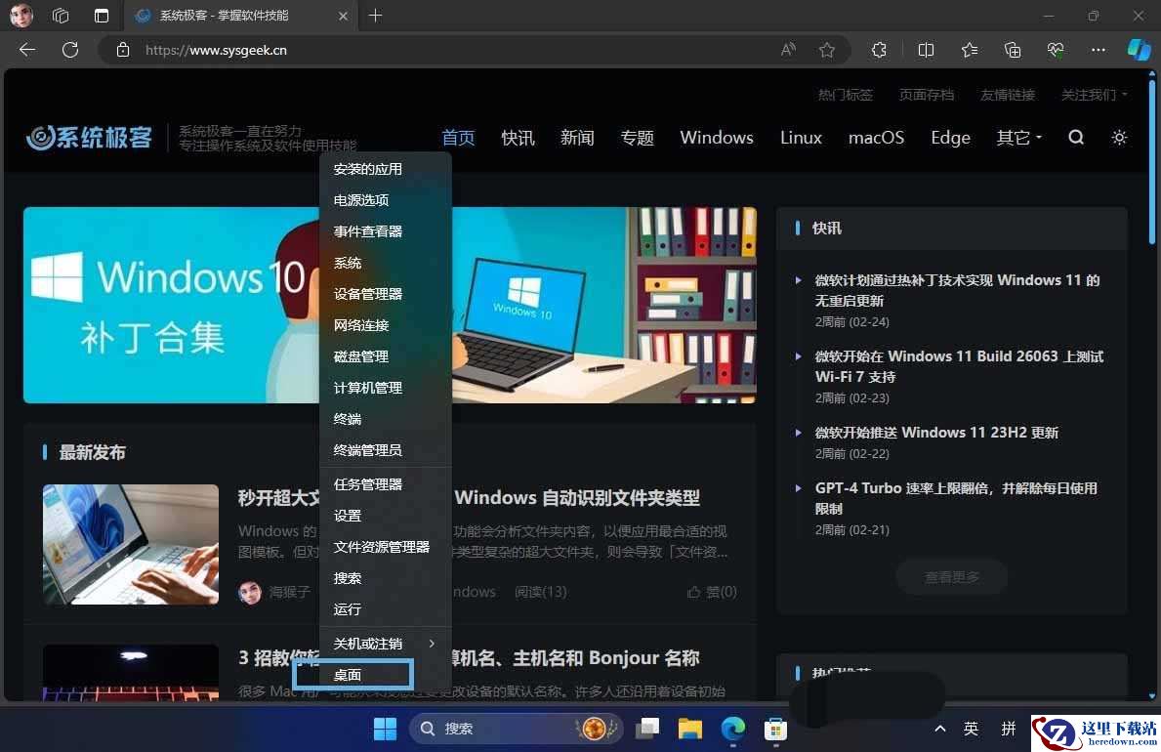Open 专题 navigation link
The width and height of the screenshot is (1161, 752).
[637, 137]
